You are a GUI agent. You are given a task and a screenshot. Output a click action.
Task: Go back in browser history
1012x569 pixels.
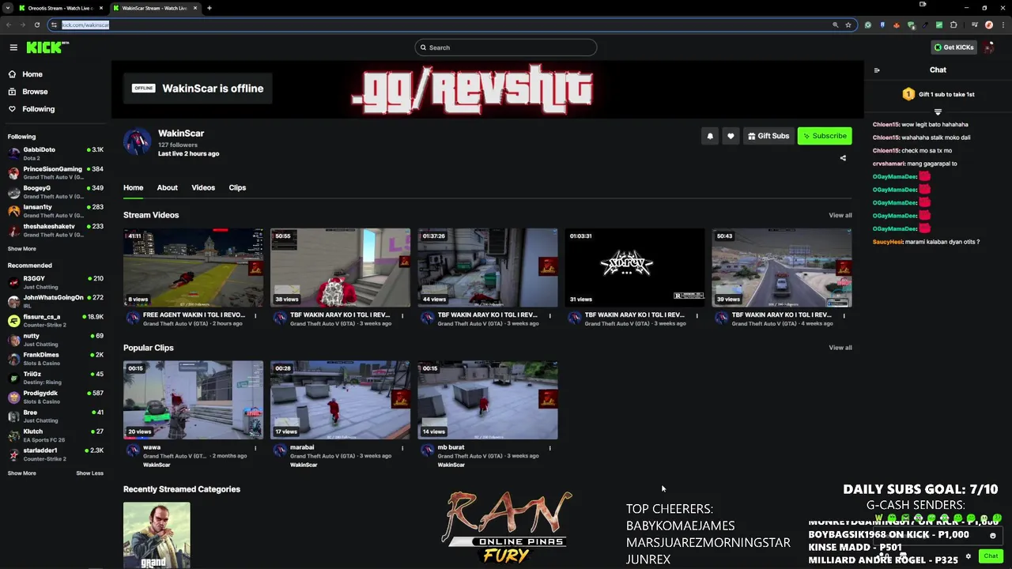point(9,24)
